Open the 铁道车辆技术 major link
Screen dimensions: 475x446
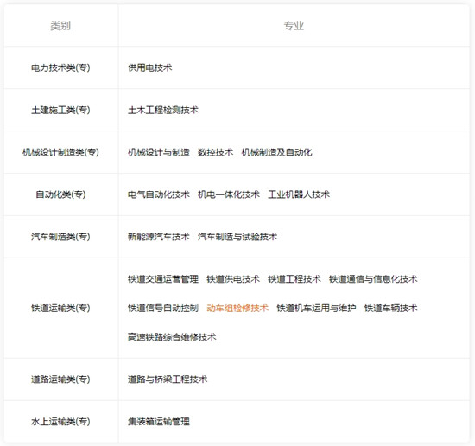click(x=390, y=308)
